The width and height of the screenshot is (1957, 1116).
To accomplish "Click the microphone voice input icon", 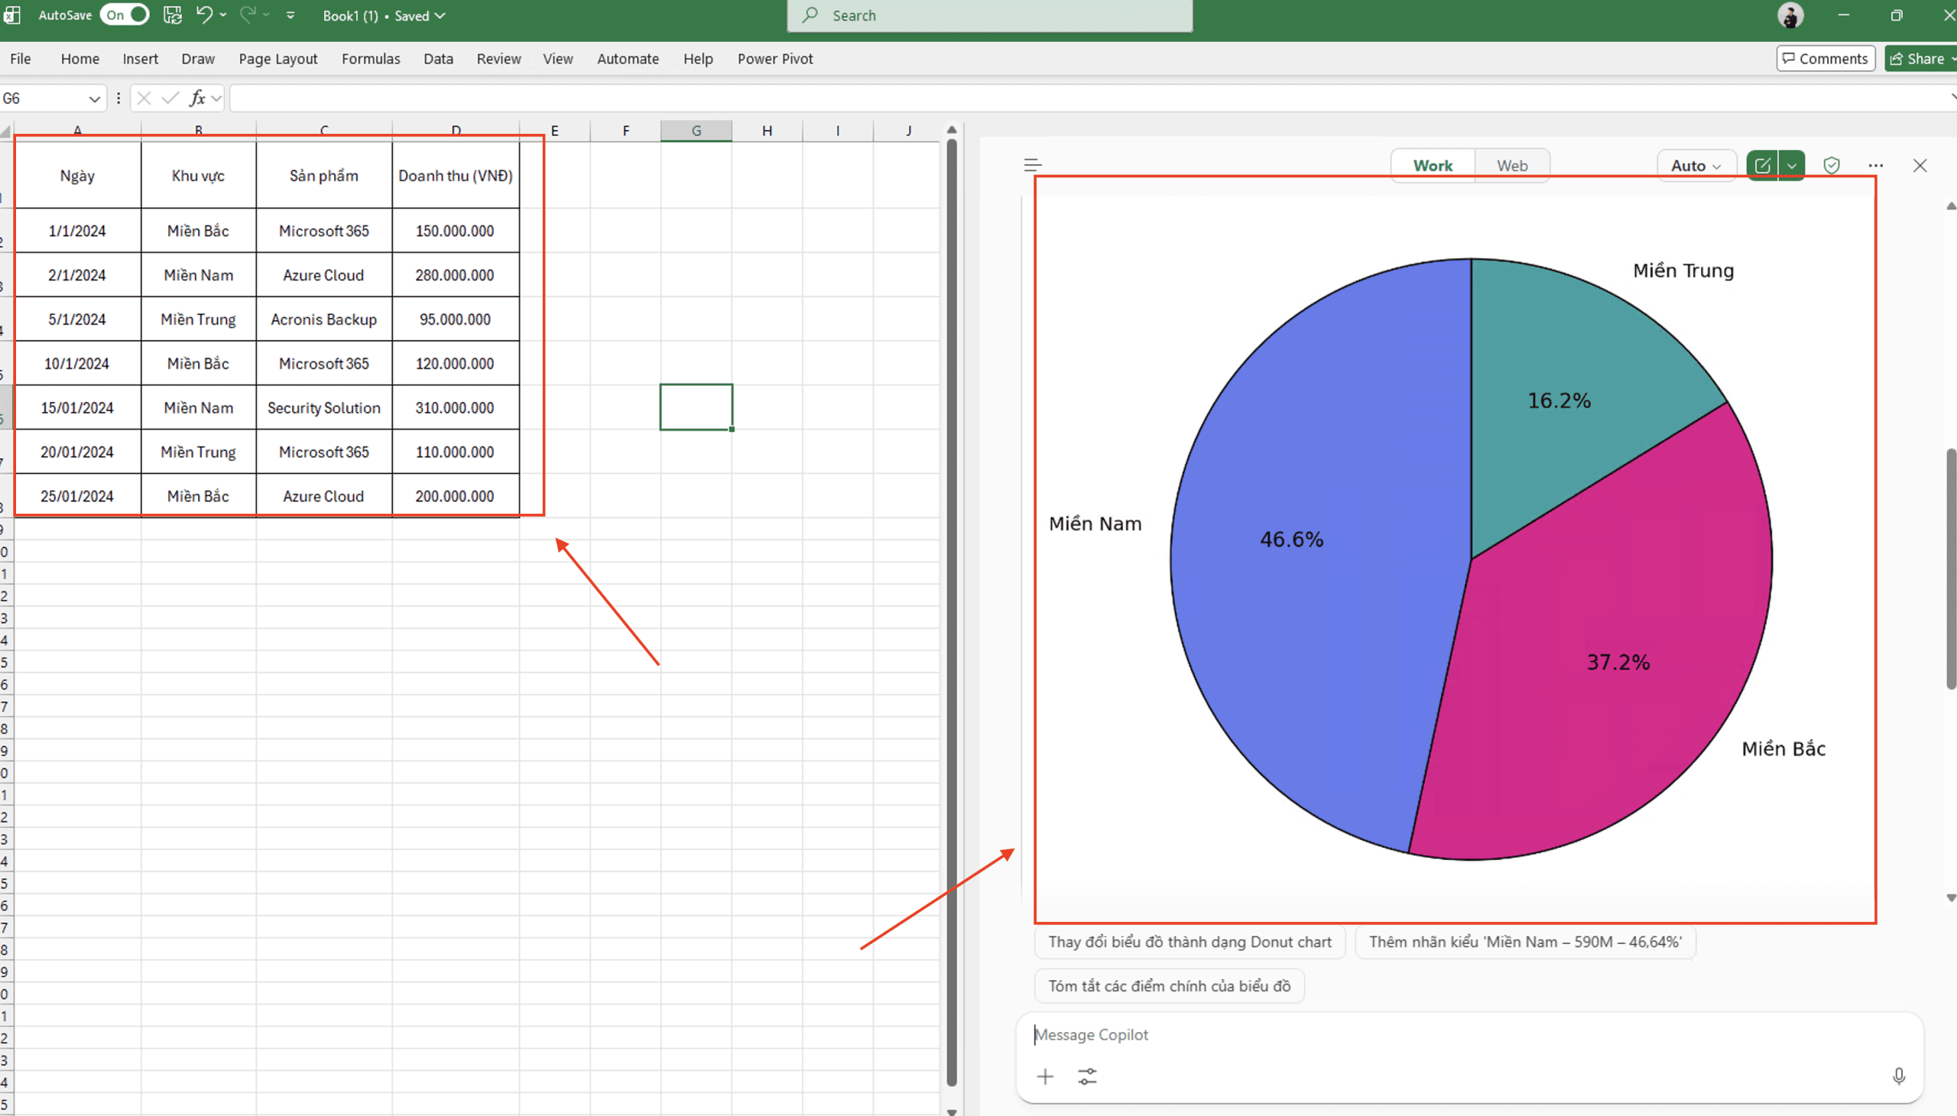I will (x=1898, y=1077).
